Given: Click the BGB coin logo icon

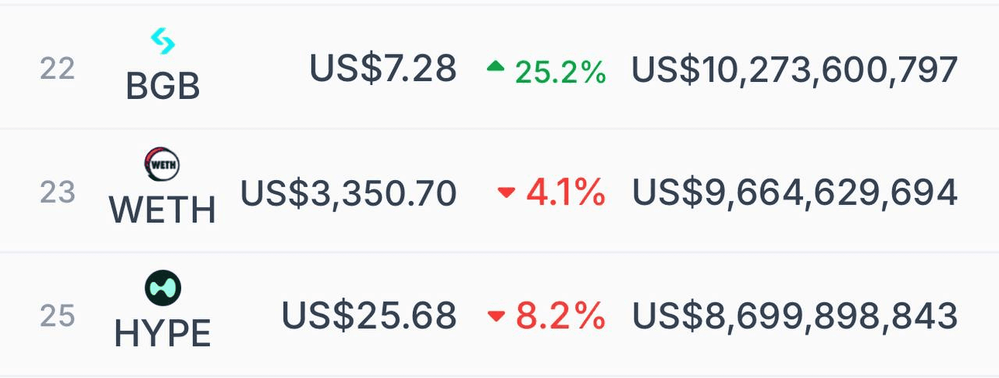Looking at the screenshot, I should (x=162, y=41).
